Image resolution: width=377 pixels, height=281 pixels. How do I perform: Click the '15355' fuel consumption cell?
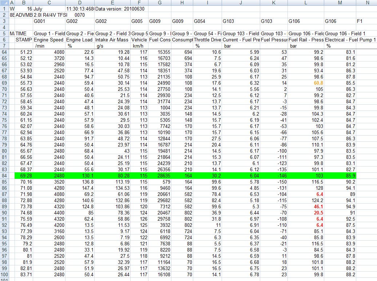[160, 52]
